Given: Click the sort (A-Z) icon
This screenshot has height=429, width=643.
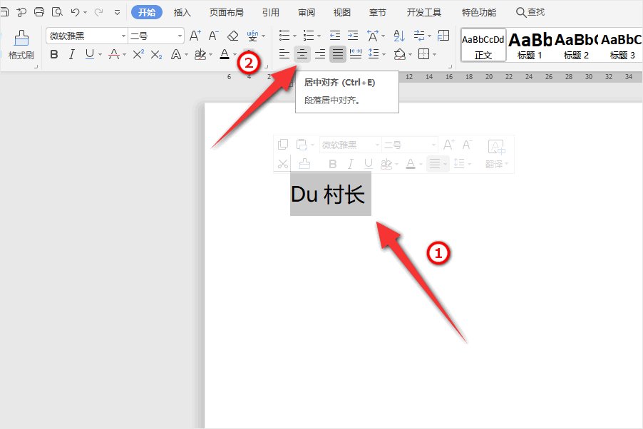Looking at the screenshot, I should click(399, 36).
